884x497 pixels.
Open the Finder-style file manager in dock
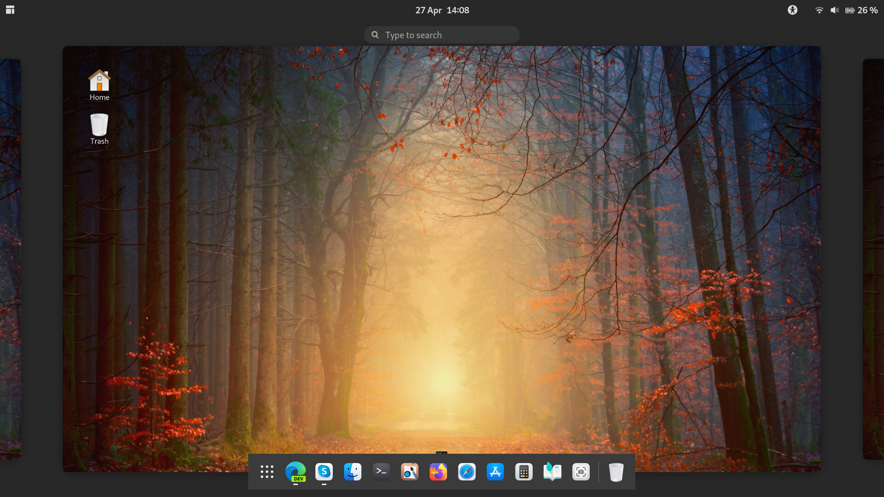353,472
